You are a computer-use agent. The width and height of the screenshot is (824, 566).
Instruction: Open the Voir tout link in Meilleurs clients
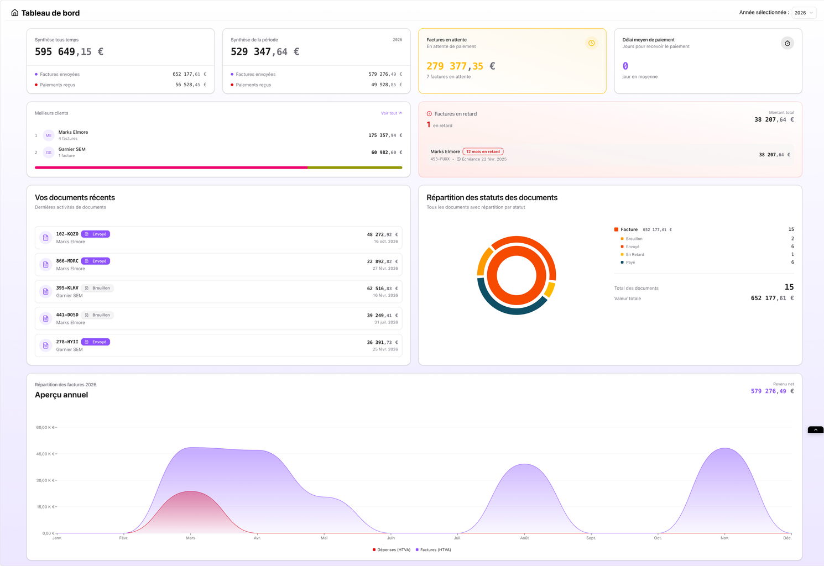[391, 113]
